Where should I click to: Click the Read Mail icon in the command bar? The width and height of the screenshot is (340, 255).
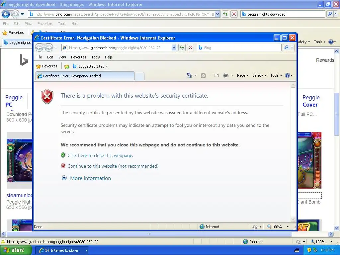216,75
